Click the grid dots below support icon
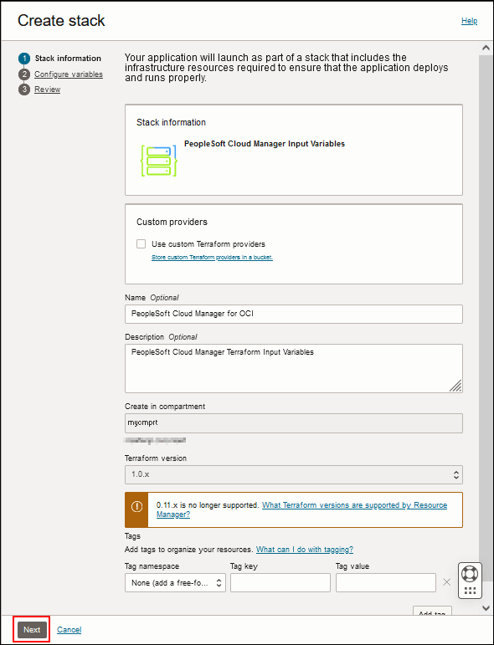Image resolution: width=494 pixels, height=645 pixels. click(x=470, y=591)
